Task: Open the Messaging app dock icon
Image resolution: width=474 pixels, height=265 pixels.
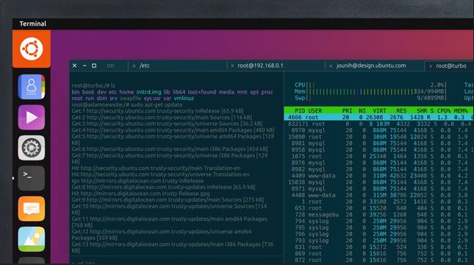Action: tap(32, 208)
